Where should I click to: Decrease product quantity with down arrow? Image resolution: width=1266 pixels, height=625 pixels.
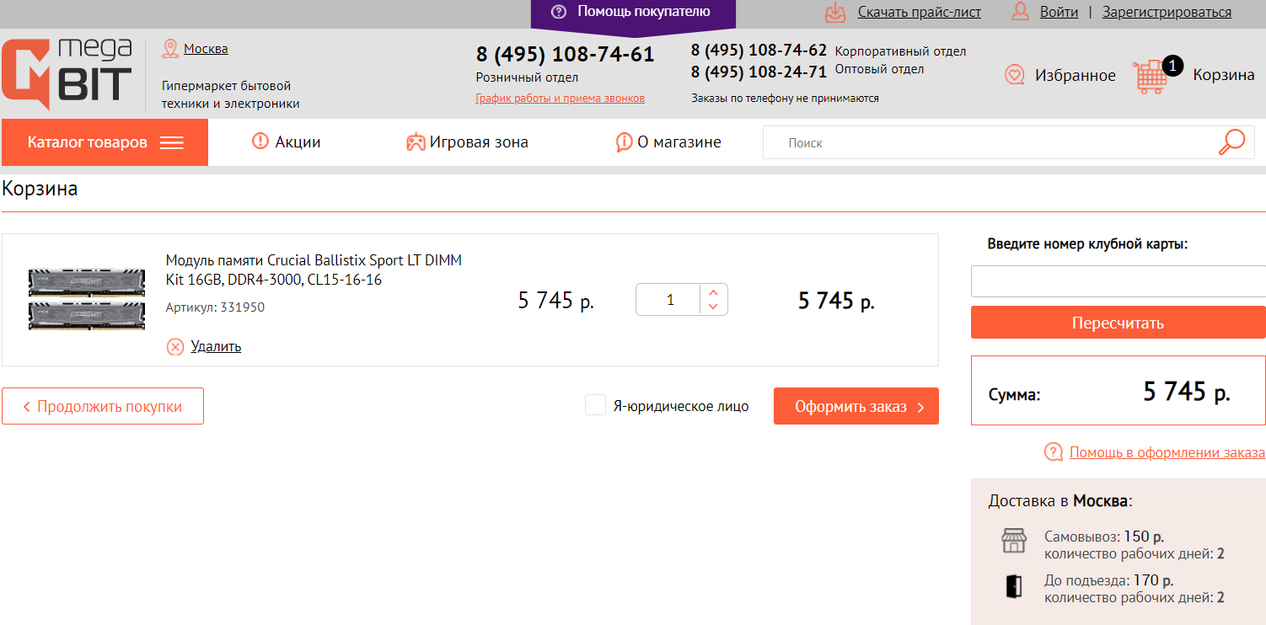pos(714,307)
